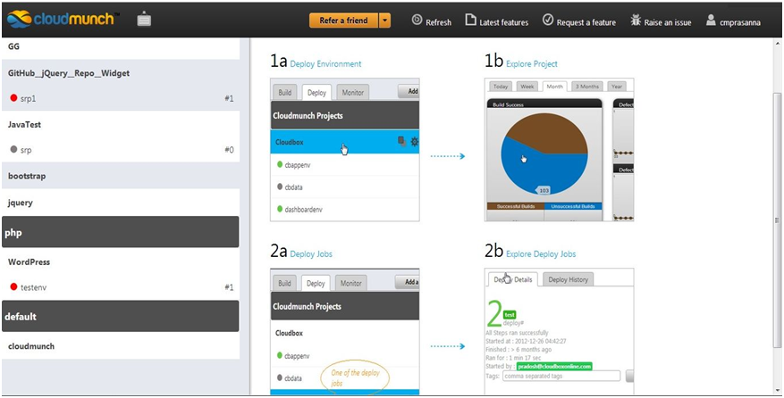The image size is (784, 398).
Task: Open the Explore Project link
Action: click(x=532, y=64)
